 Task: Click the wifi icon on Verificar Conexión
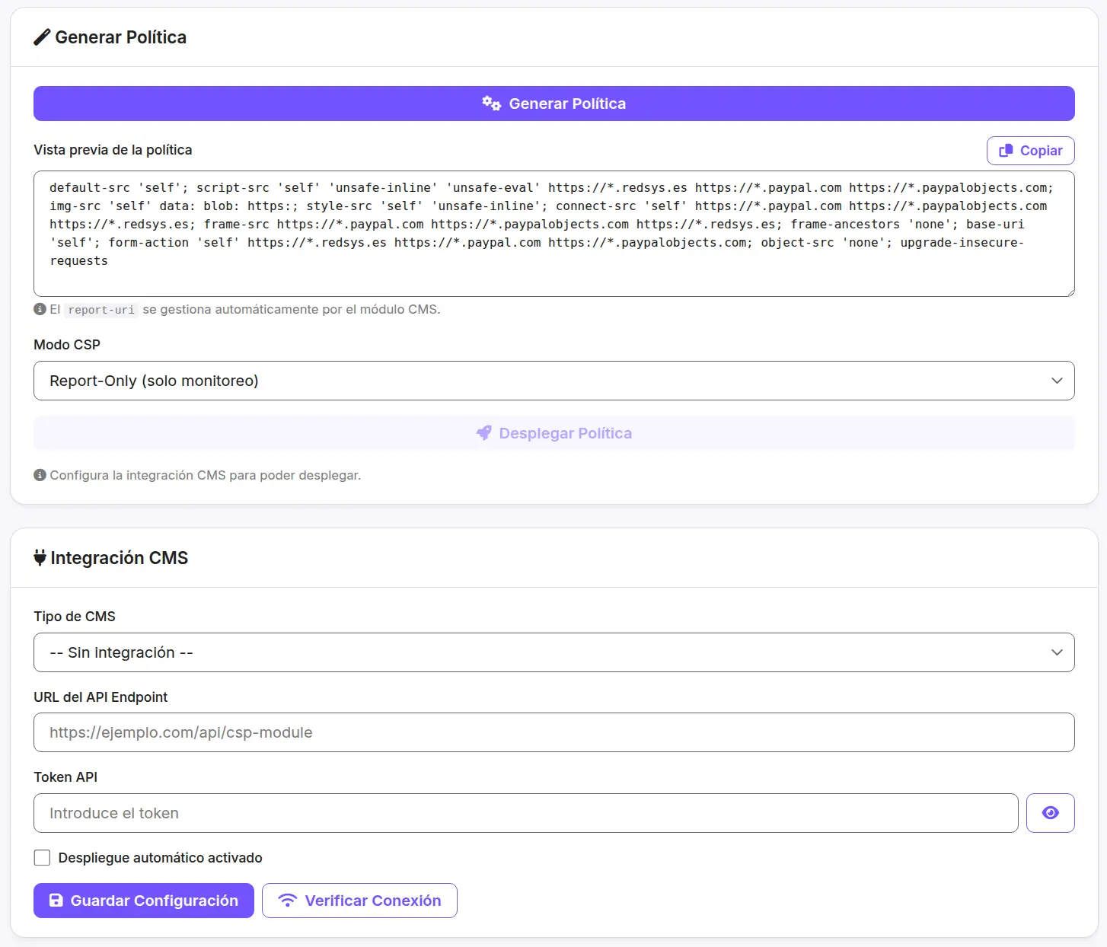coord(287,901)
